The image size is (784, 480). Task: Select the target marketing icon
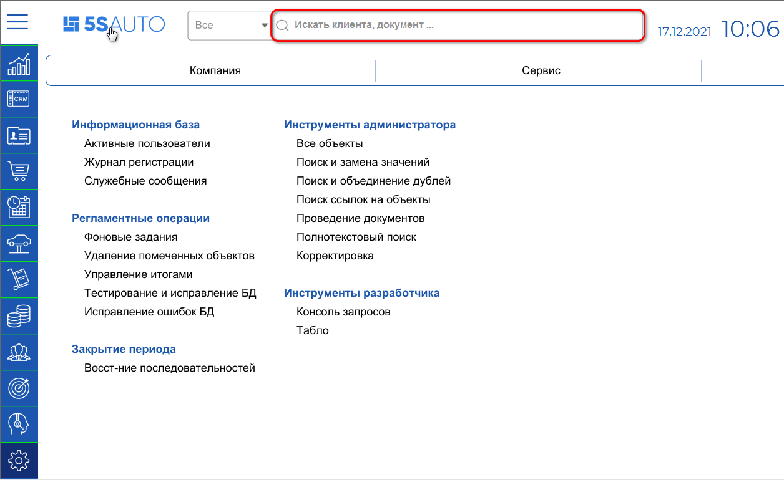pos(19,388)
